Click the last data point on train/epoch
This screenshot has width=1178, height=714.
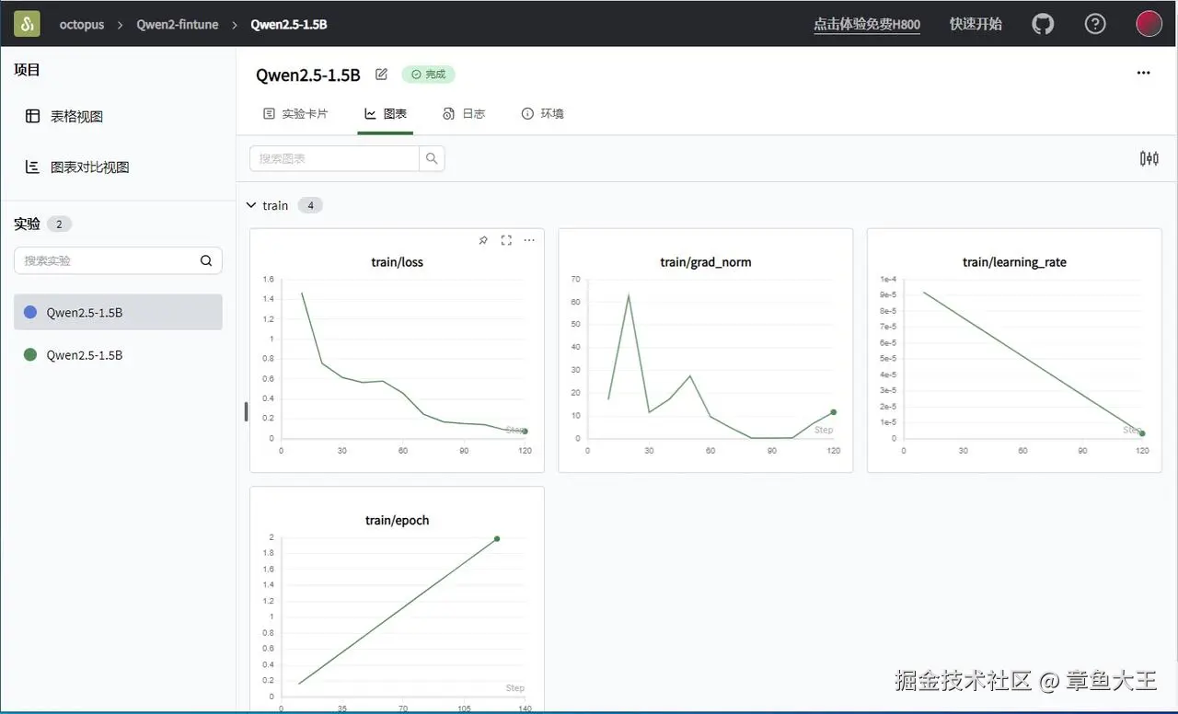(497, 538)
